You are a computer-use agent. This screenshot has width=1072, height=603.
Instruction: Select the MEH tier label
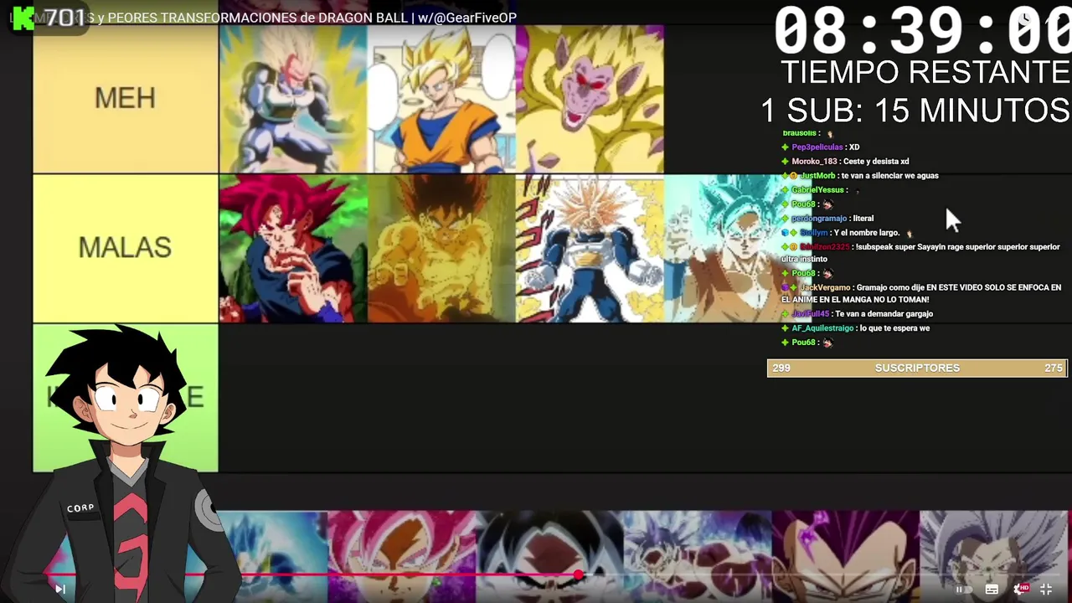[x=125, y=99]
